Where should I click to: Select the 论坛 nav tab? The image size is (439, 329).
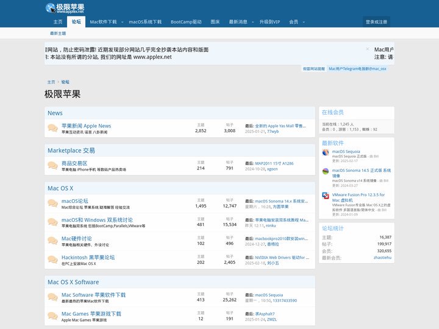[76, 22]
